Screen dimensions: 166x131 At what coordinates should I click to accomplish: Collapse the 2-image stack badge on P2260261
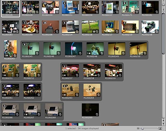pyautogui.click(x=5, y=86)
